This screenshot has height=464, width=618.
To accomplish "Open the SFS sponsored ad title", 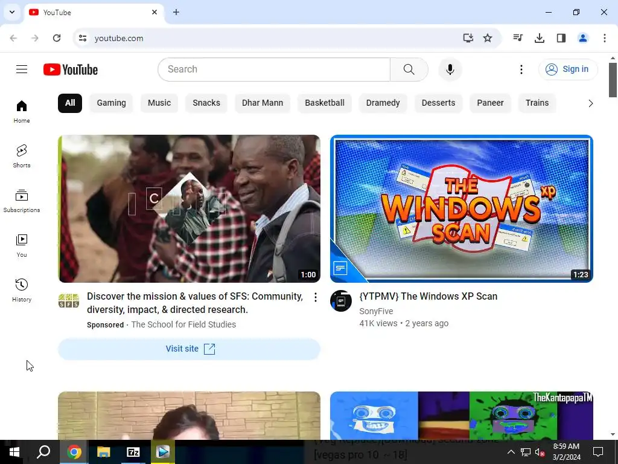I will click(x=195, y=303).
